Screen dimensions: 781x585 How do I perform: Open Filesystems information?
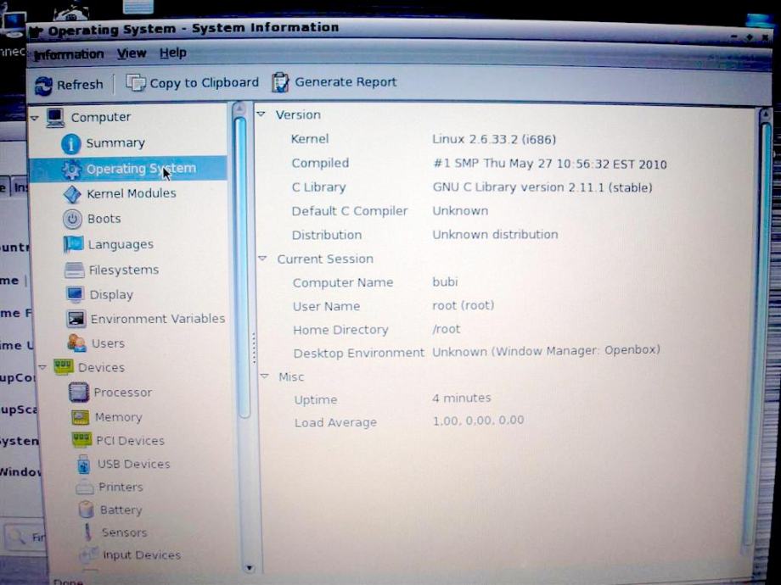pos(124,270)
